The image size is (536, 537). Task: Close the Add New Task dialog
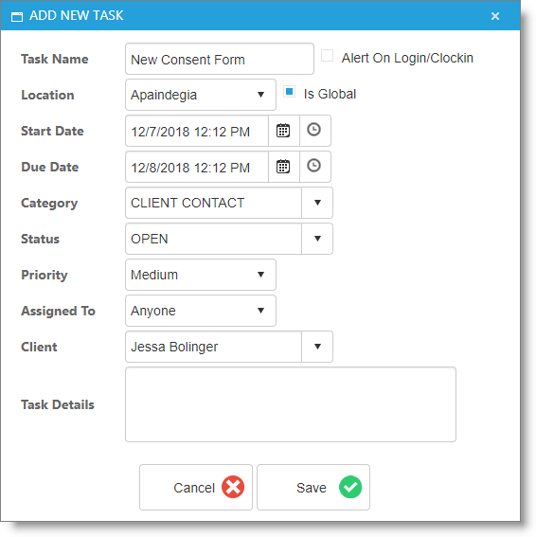tap(495, 16)
